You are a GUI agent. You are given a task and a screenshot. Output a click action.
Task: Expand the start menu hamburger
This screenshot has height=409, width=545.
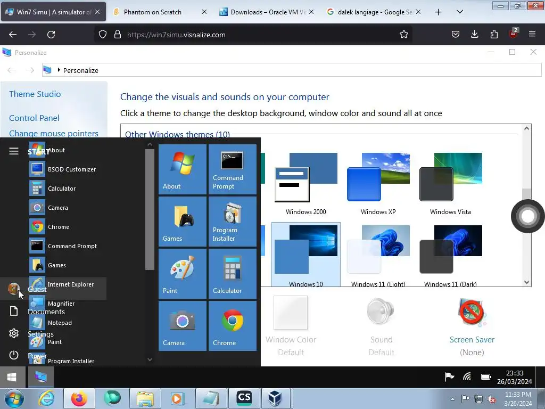pos(13,151)
